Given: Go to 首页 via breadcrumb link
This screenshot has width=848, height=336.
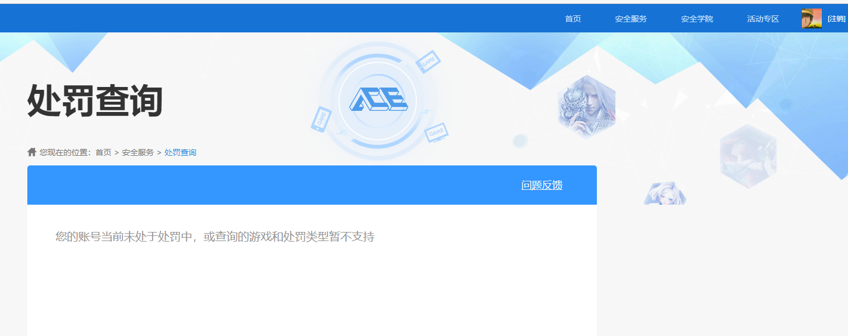Looking at the screenshot, I should pyautogui.click(x=103, y=152).
